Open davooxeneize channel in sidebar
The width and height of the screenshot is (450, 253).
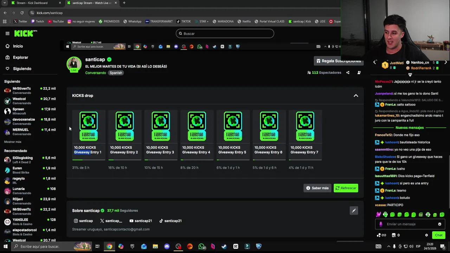[x=30, y=121]
